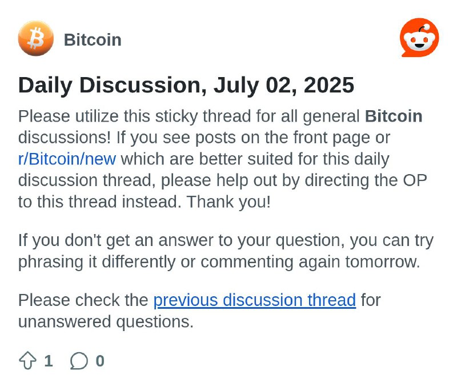Click the 'unanswered questions.' text
457x391 pixels.
106,322
